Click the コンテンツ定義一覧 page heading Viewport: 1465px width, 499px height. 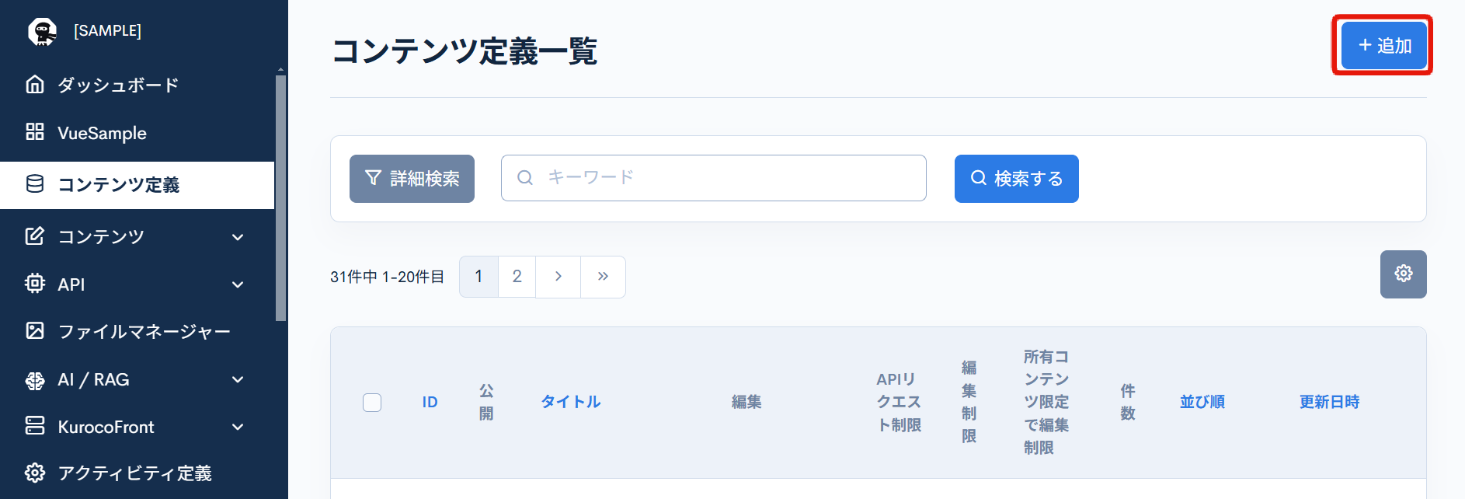464,51
